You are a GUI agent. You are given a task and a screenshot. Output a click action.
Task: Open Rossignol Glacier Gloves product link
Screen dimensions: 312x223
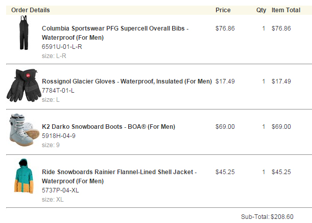[127, 81]
